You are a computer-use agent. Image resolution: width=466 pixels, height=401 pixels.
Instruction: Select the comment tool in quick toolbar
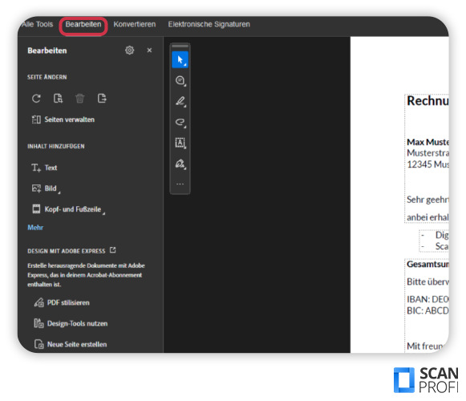(x=180, y=80)
